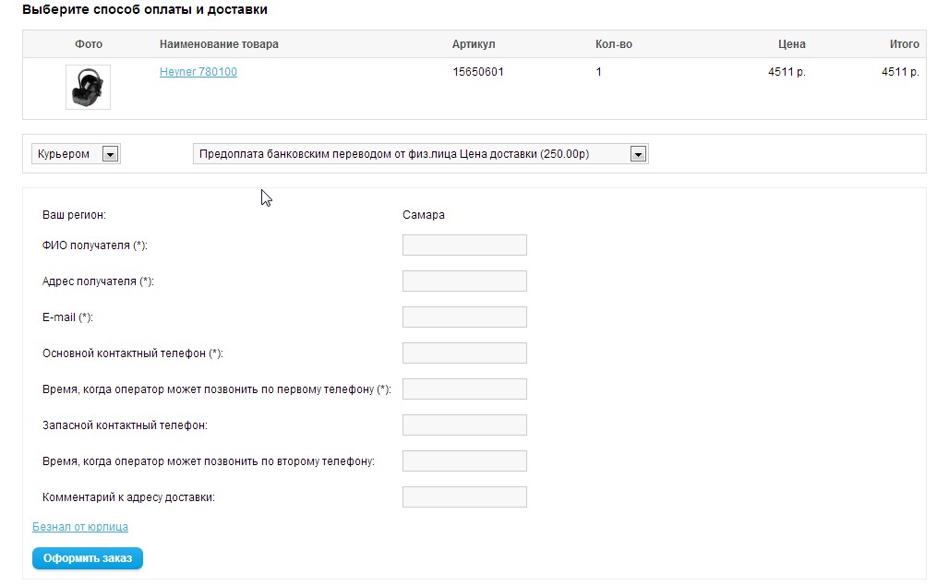
Task: Click the Основной контактный телефон field
Action: click(464, 353)
